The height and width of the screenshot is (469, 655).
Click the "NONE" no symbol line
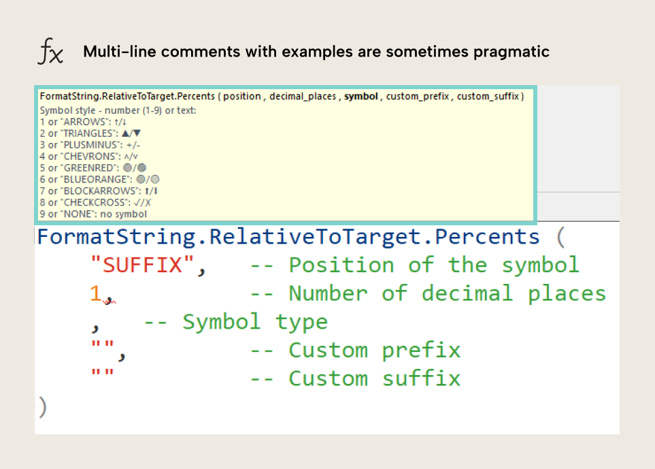[93, 214]
